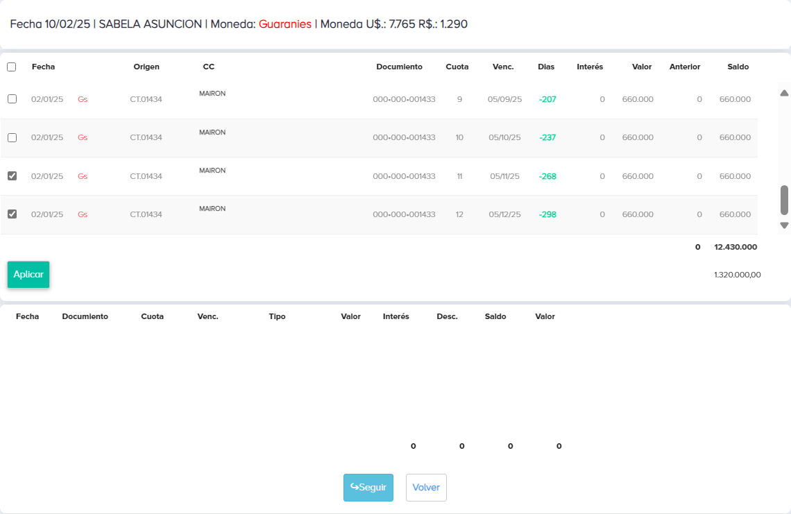Click the upper table's Fecha column header
Viewport: 791px width, 514px height.
(x=44, y=67)
